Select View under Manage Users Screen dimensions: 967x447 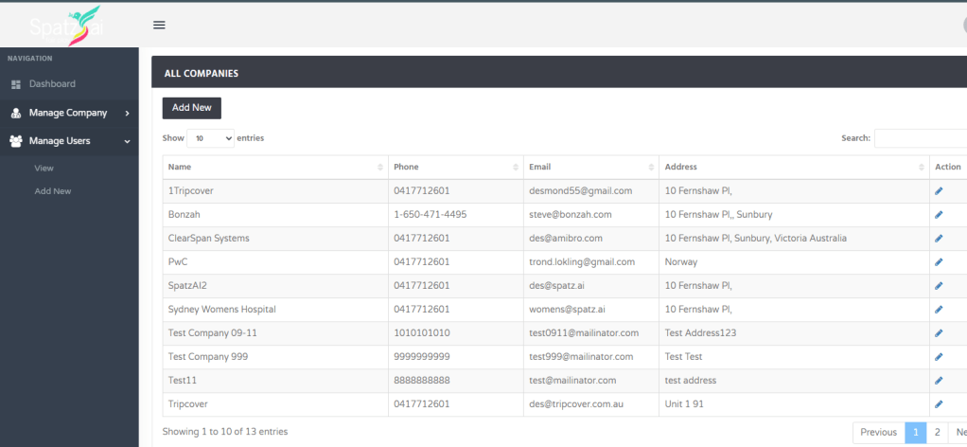coord(44,168)
